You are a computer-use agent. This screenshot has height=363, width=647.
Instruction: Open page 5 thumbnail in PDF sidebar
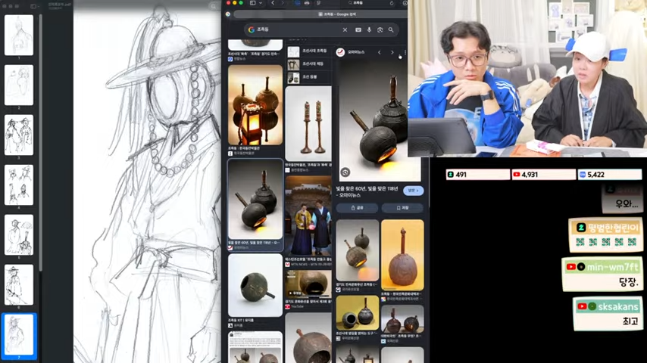19,234
